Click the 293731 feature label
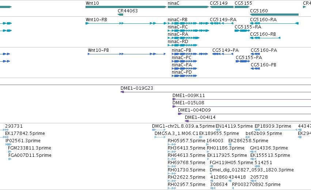311x190 pixels. [x=14, y=126]
